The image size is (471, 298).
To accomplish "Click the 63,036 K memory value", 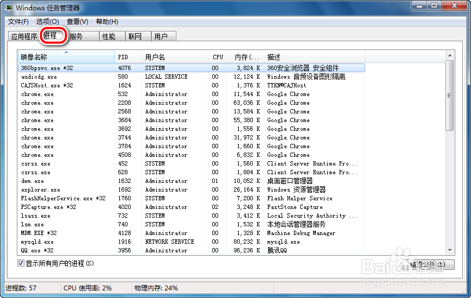I will click(247, 103).
